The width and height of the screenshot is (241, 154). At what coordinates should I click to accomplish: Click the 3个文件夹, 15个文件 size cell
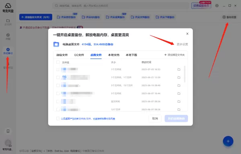click(x=122, y=85)
